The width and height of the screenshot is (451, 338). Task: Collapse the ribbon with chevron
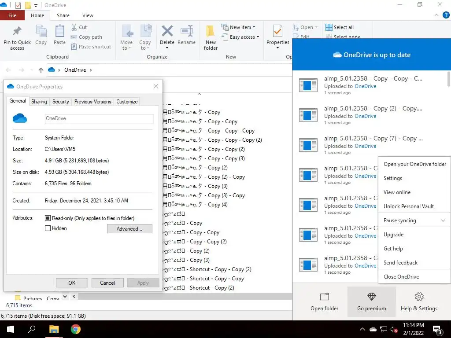pos(436,15)
